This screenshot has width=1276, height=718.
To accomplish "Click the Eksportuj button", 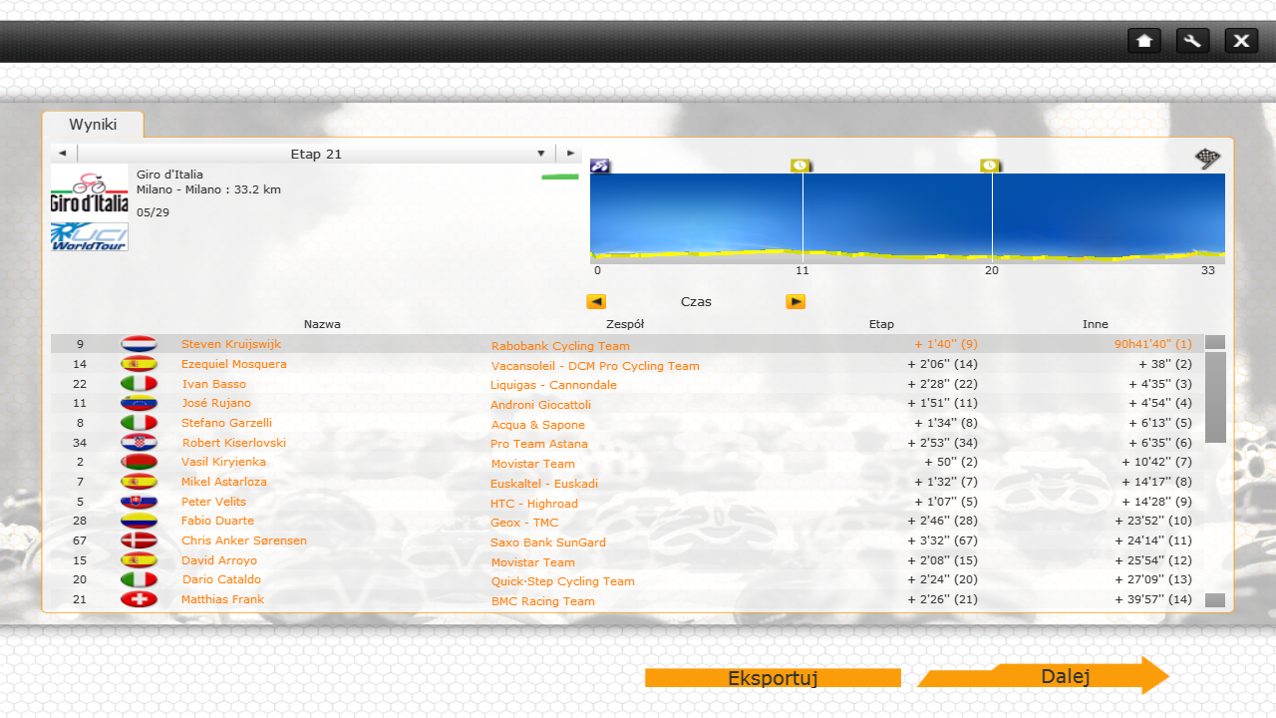I will (773, 678).
